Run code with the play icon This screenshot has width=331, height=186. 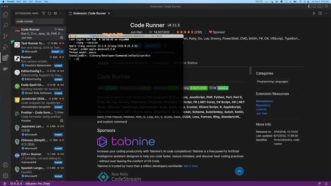[314, 13]
